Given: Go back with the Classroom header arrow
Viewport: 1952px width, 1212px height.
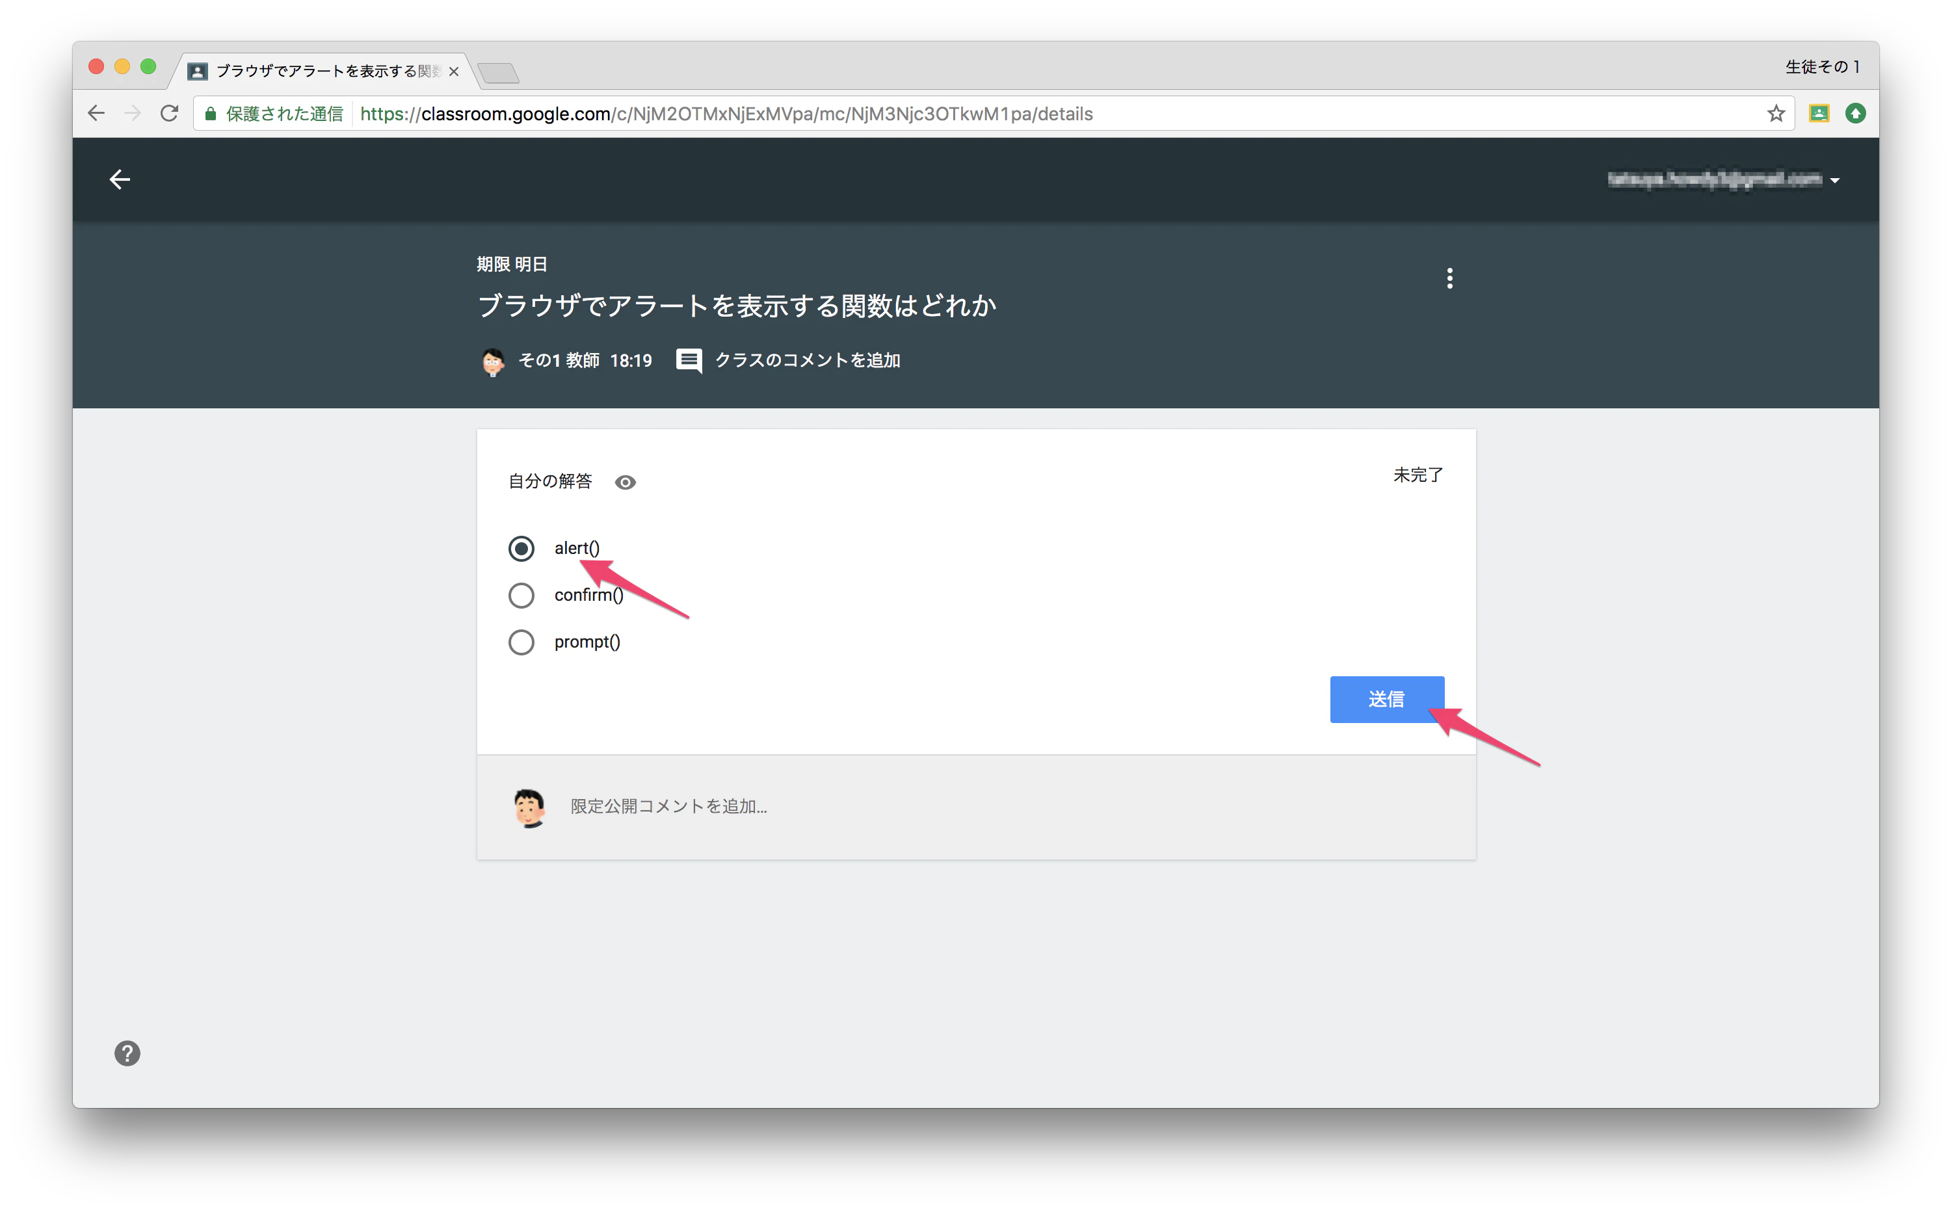Looking at the screenshot, I should pos(120,179).
